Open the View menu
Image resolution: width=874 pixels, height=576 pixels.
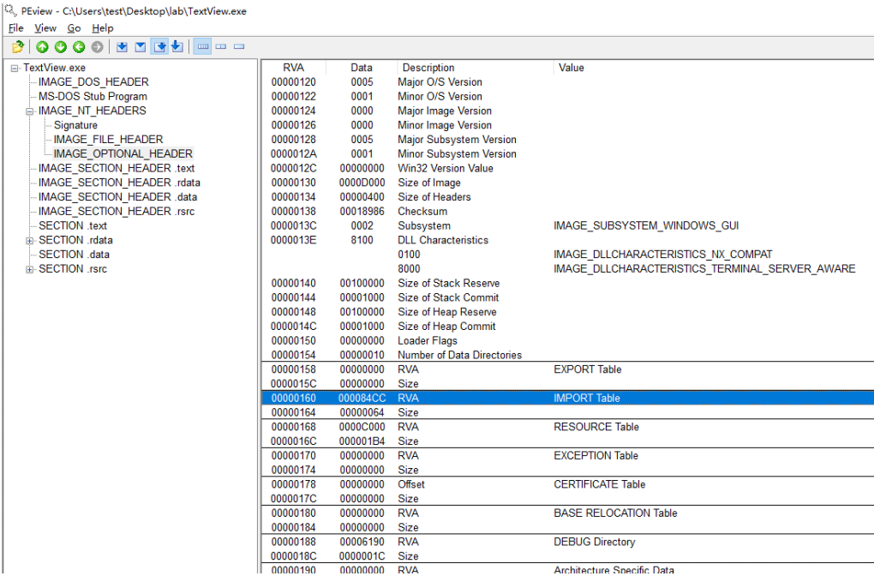[x=45, y=28]
